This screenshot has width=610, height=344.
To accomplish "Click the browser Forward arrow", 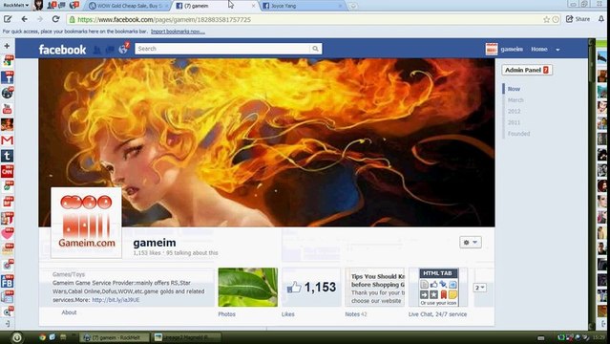I will [x=40, y=19].
